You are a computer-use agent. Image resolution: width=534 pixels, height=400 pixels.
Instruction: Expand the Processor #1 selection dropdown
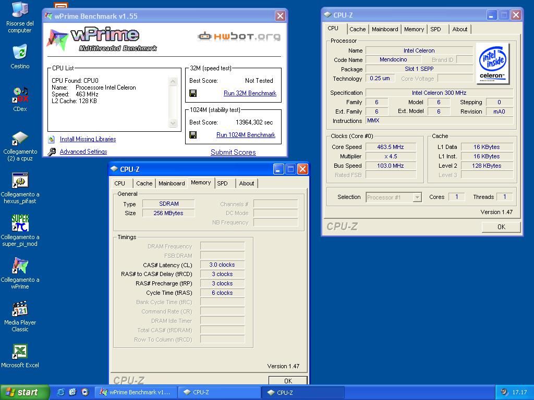(x=417, y=197)
